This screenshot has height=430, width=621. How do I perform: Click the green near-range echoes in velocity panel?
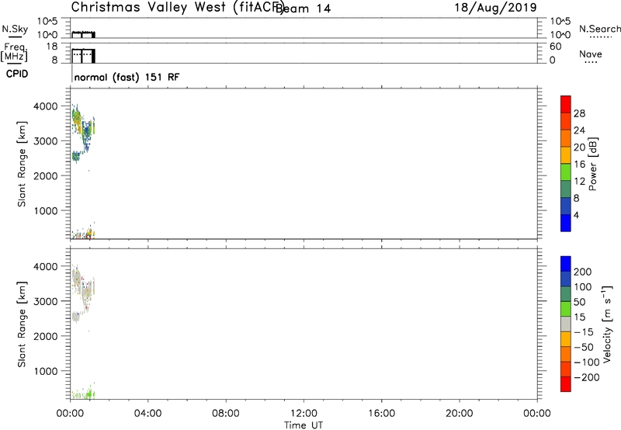[x=83, y=394]
